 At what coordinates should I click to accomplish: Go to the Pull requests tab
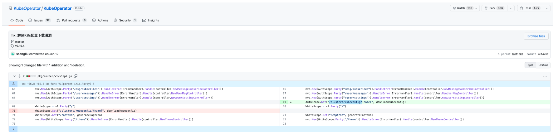click(71, 20)
